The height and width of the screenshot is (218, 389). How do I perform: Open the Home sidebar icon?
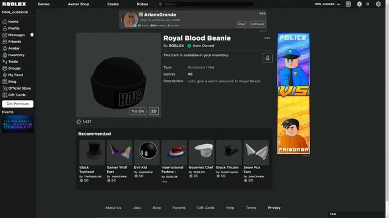5,22
